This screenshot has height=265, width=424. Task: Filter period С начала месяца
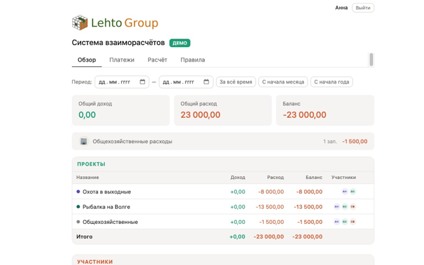pos(283,81)
